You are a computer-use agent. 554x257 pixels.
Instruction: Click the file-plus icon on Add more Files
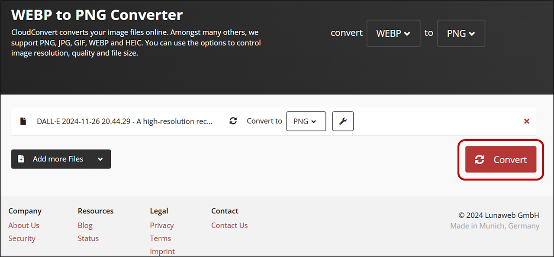[21, 159]
